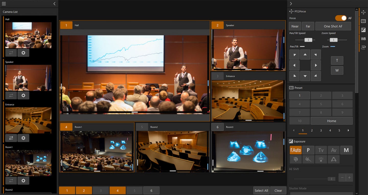Click swap arrows icon under Speaker camera
Screen dimensions: 368x195
pyautogui.click(x=11, y=95)
